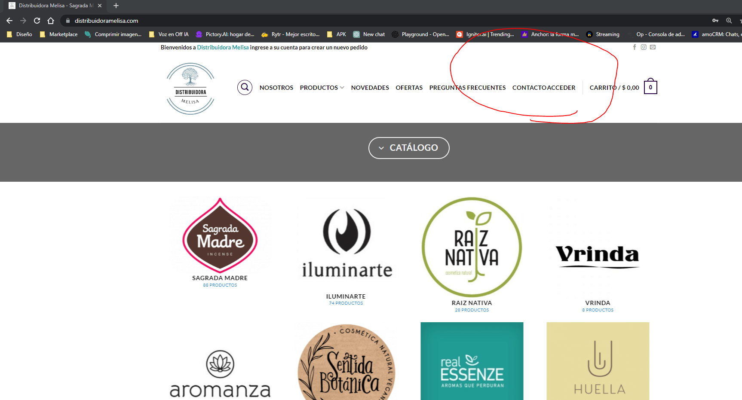742x400 pixels.
Task: Click the browser back arrow
Action: pyautogui.click(x=9, y=21)
